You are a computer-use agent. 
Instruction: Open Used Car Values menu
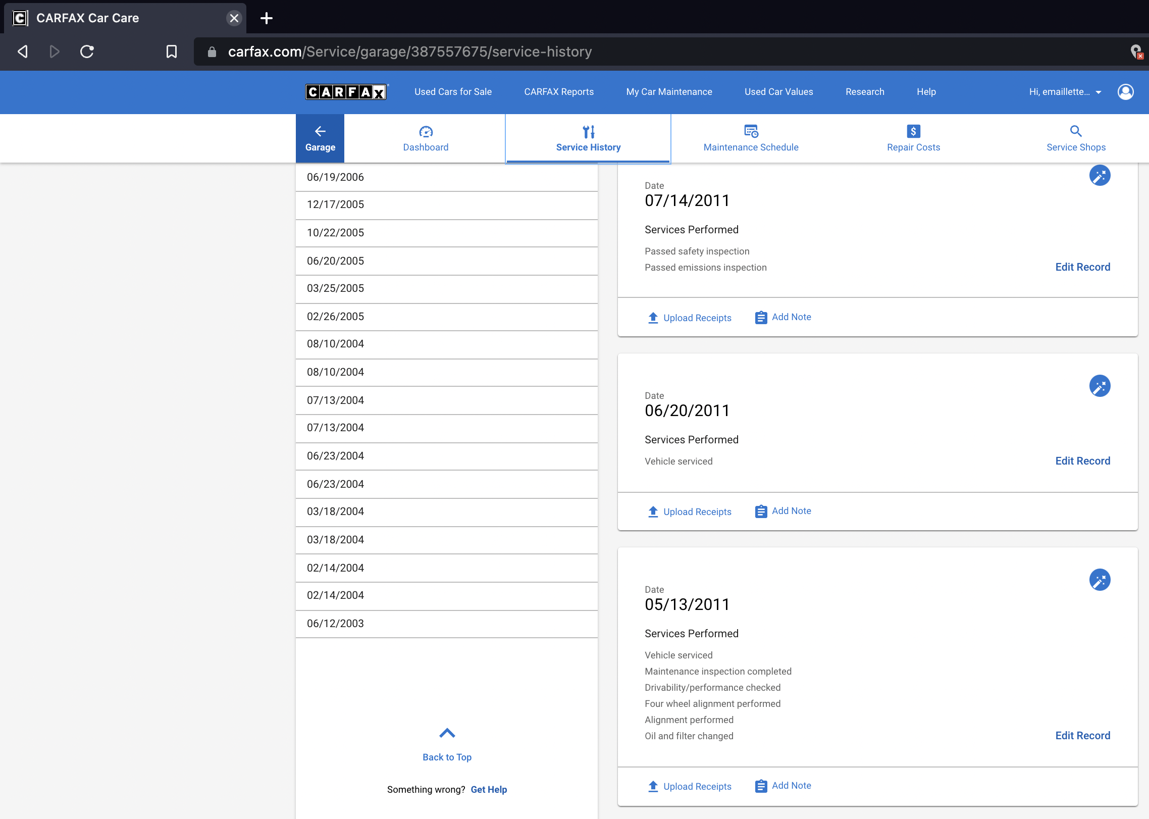pyautogui.click(x=778, y=92)
